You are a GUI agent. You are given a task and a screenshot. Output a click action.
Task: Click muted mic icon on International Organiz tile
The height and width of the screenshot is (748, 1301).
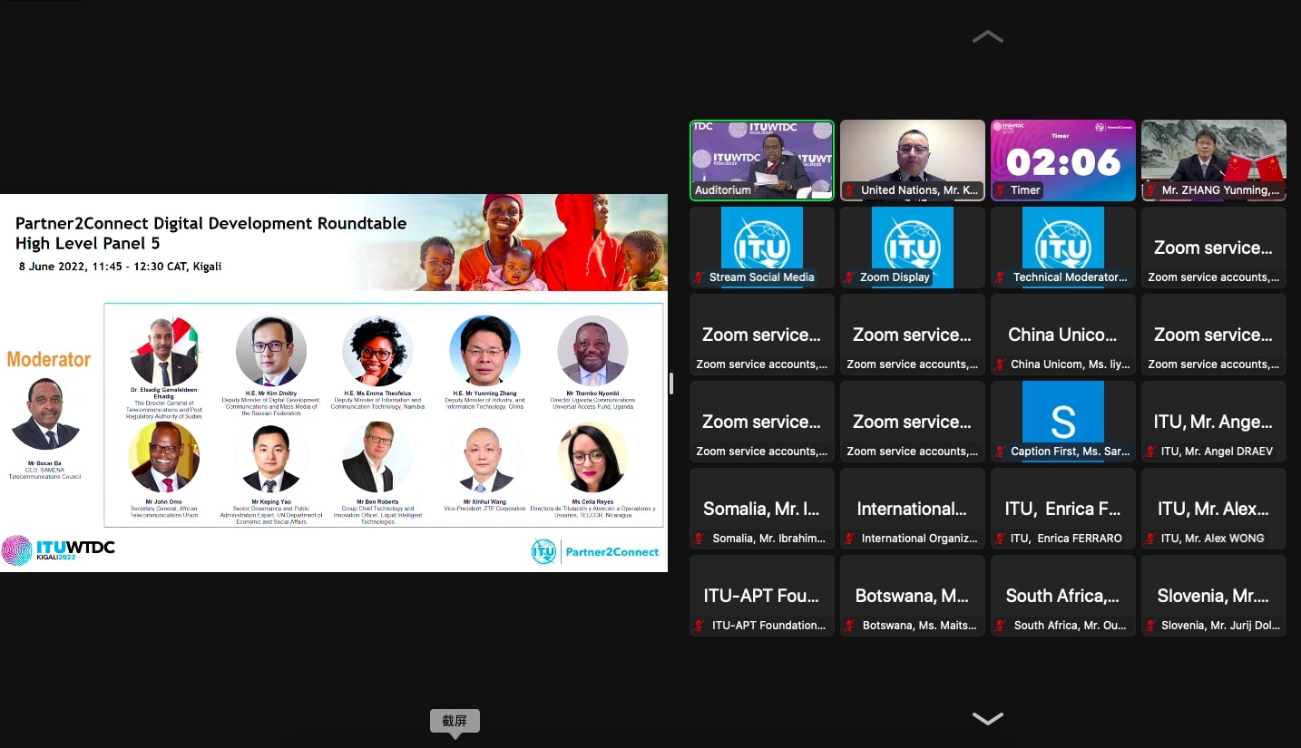pos(850,539)
